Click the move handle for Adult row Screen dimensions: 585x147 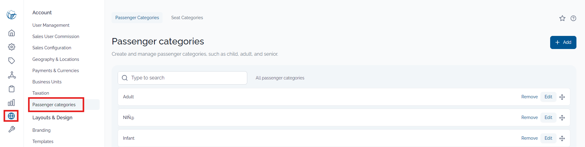click(562, 97)
